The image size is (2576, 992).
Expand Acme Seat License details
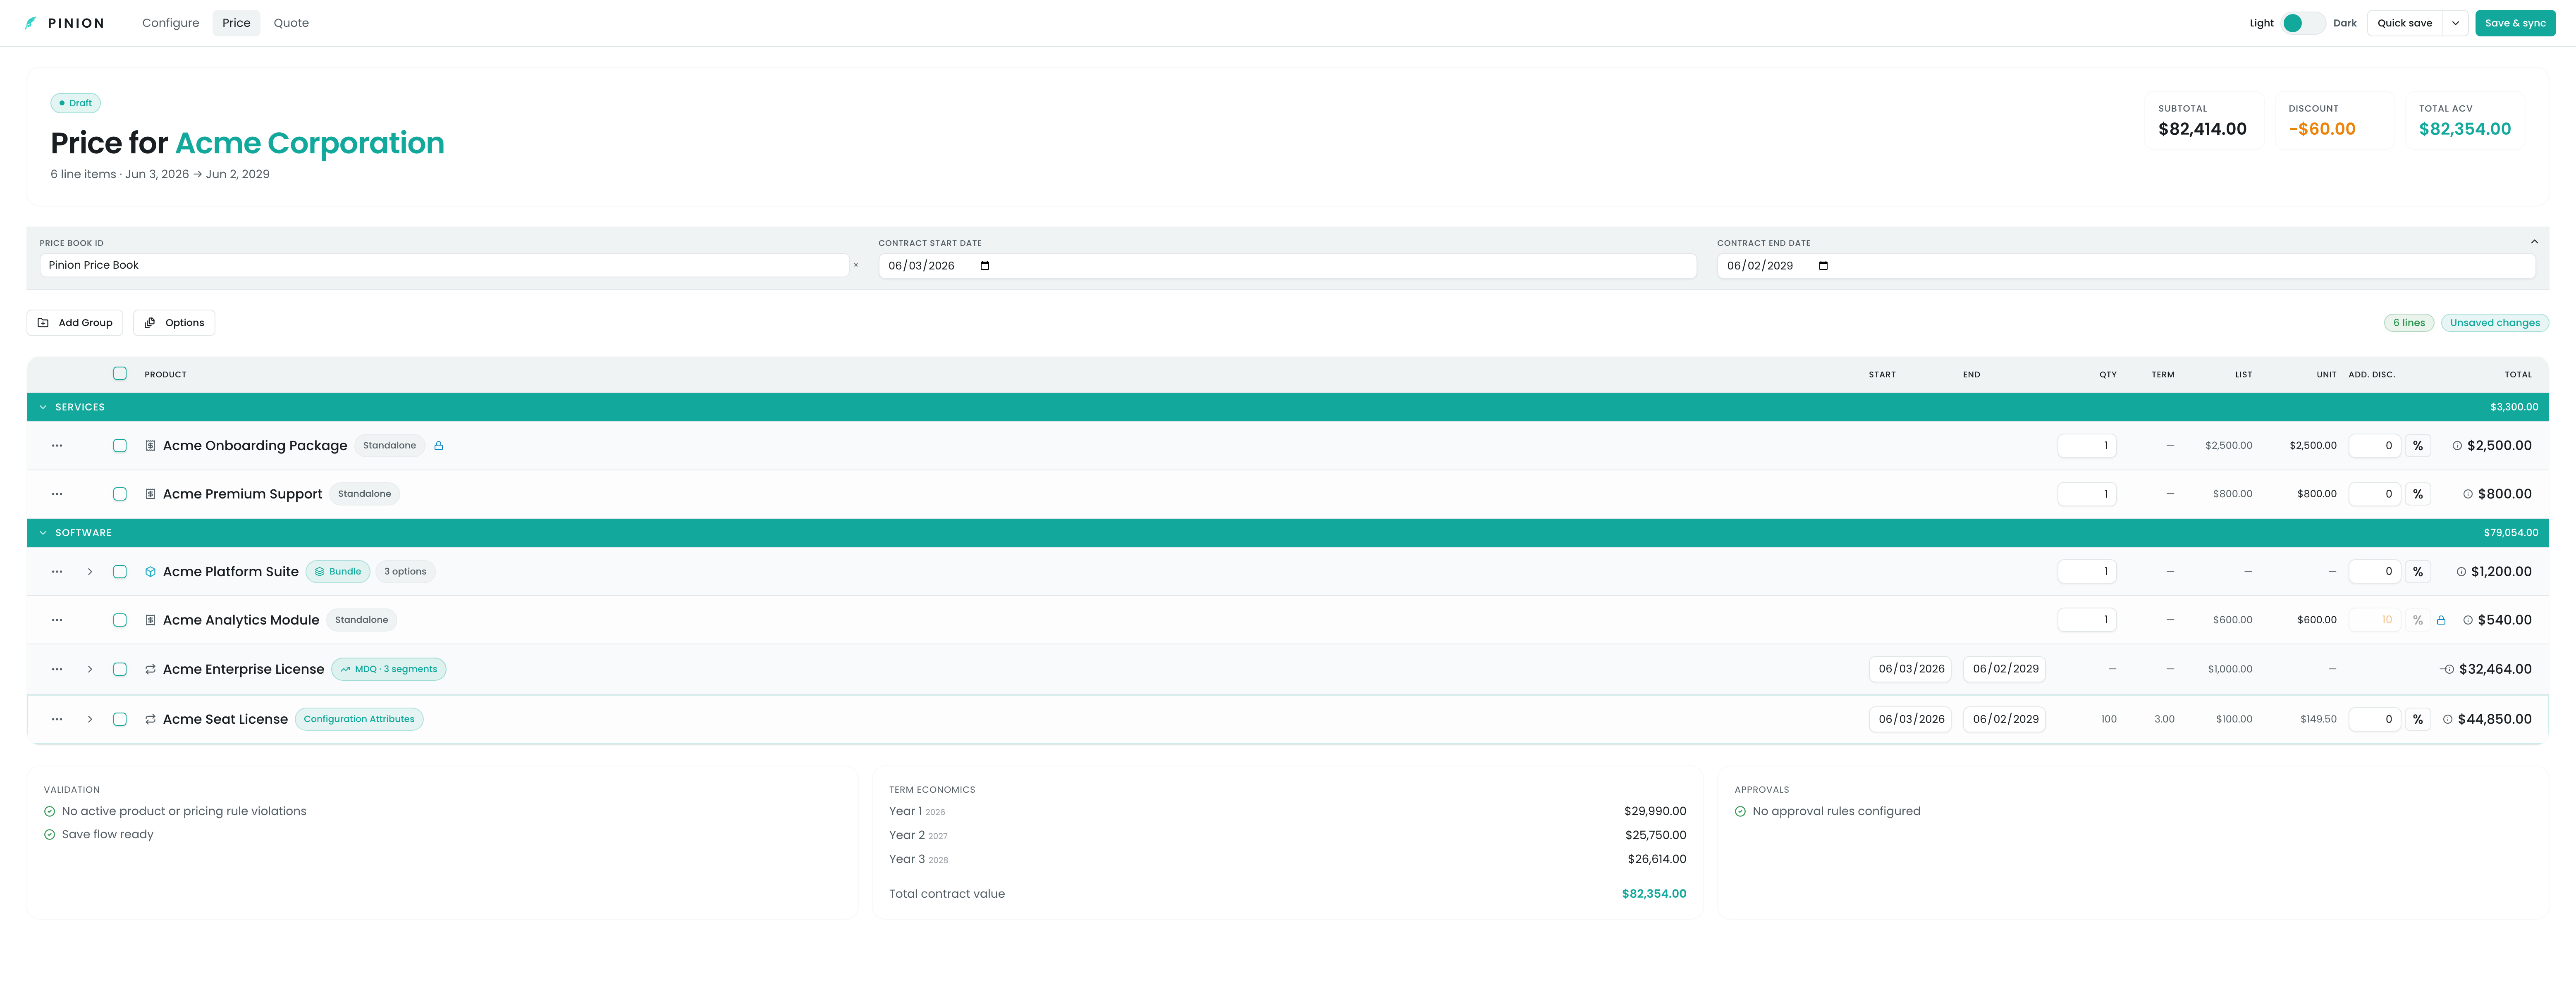(x=90, y=719)
